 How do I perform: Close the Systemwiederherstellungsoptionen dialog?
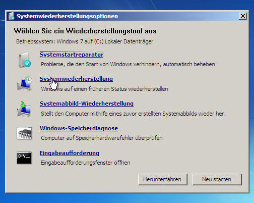click(x=243, y=16)
